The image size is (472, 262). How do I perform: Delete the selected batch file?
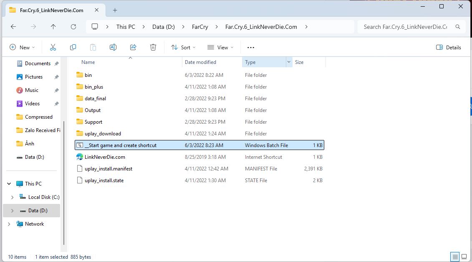point(153,47)
